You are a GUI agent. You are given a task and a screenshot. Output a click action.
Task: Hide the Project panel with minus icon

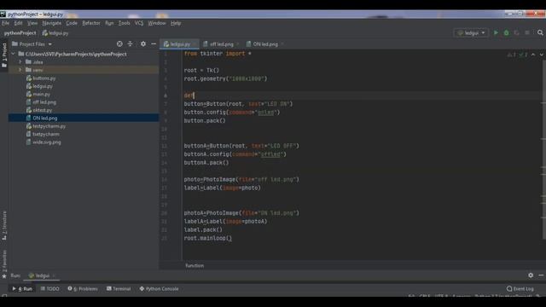click(x=154, y=43)
